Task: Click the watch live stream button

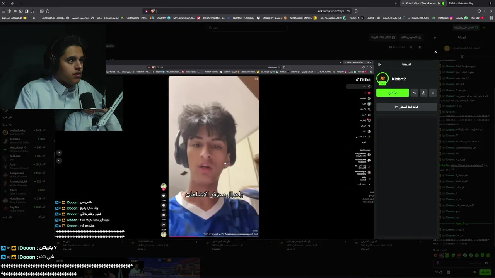Action: [x=406, y=107]
